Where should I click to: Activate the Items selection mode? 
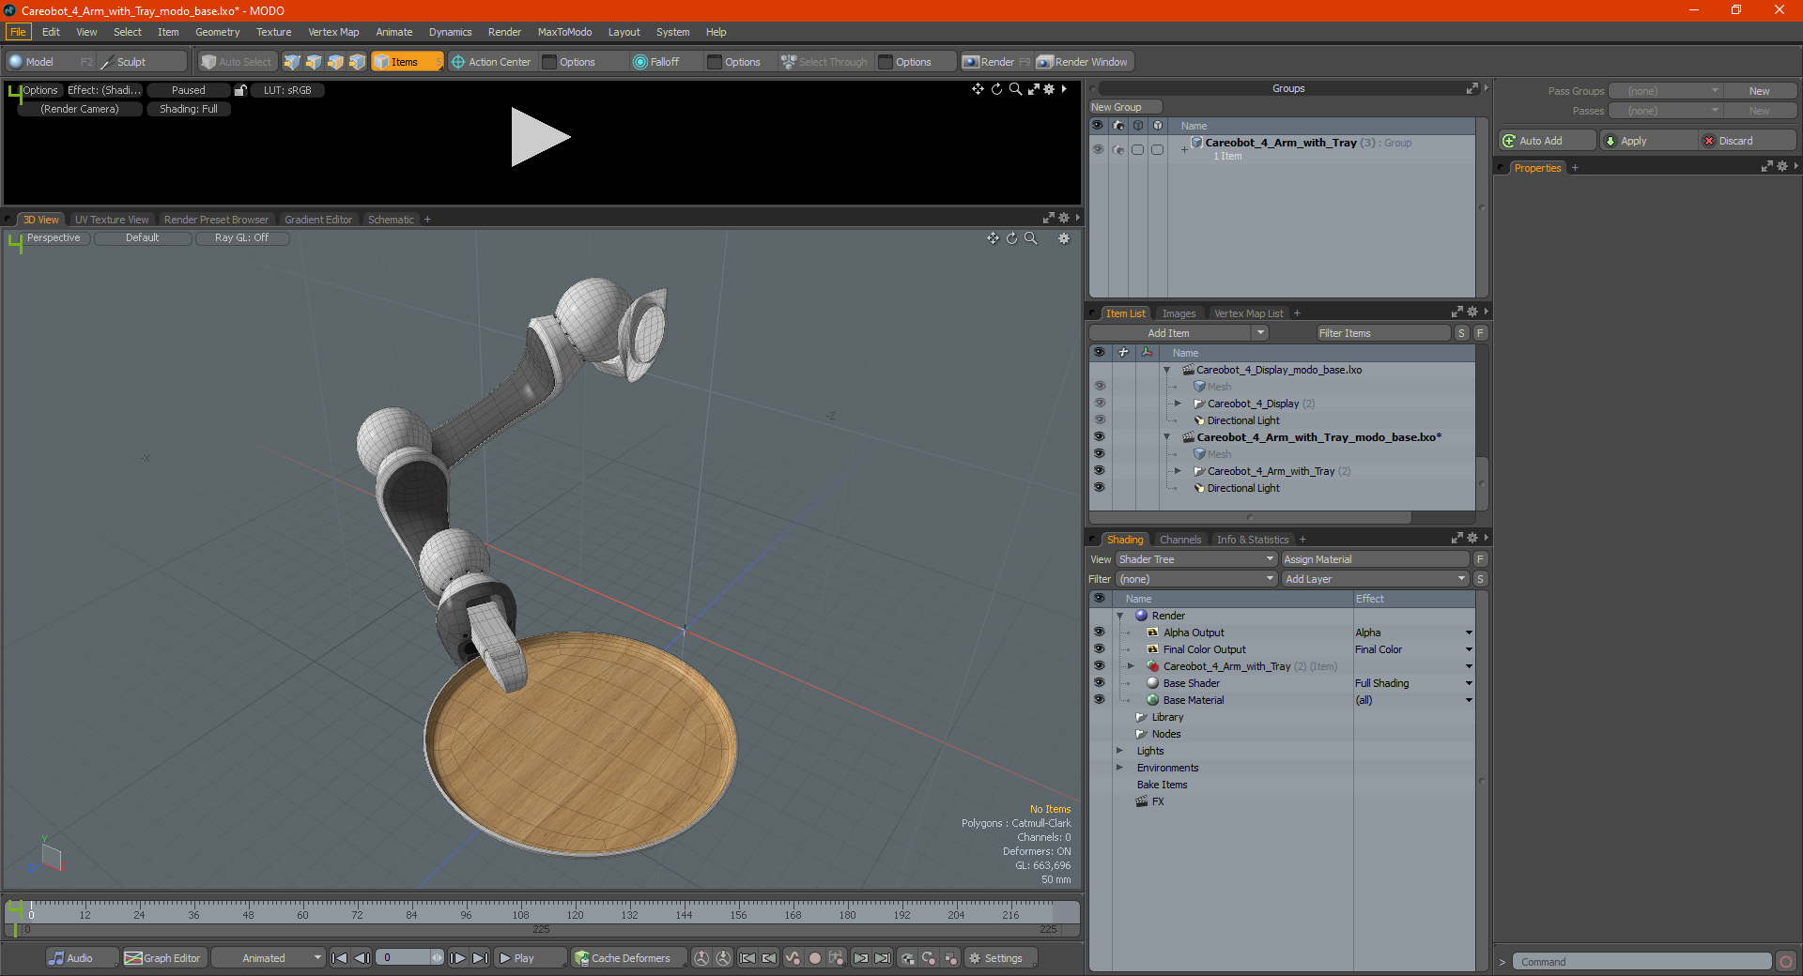[407, 62]
